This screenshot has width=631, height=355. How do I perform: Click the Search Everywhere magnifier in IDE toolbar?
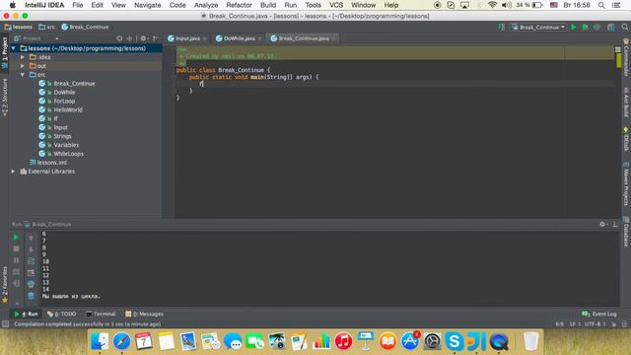pos(624,27)
